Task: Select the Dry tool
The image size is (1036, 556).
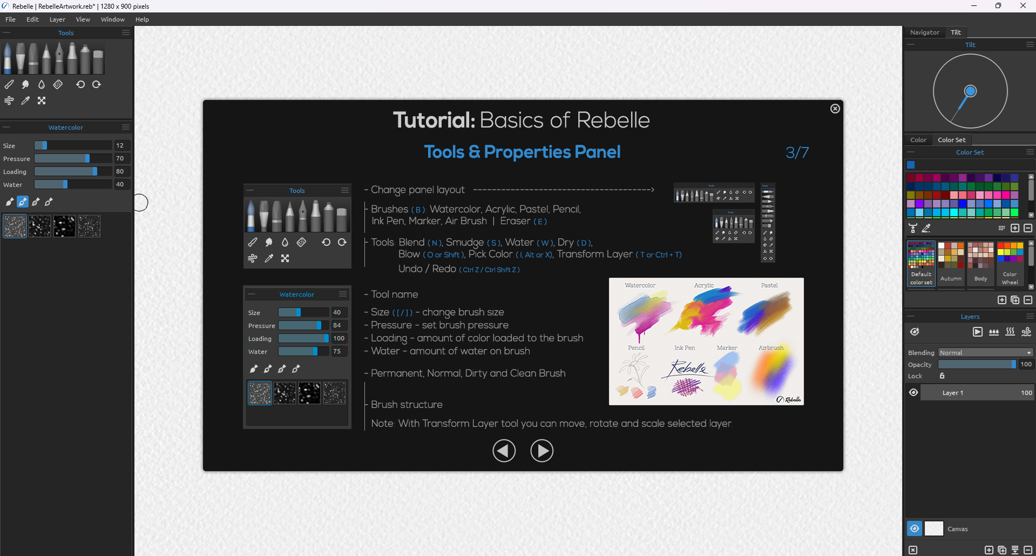Action: click(58, 84)
